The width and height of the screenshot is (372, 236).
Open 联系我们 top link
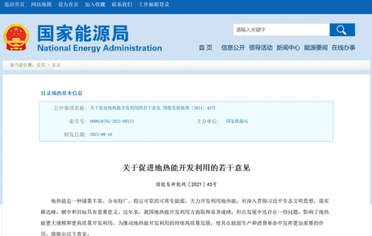pos(122,5)
